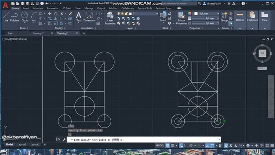The image size is (275, 155).
Task: Click the Array tool icon
Action: pyautogui.click(x=61, y=23)
